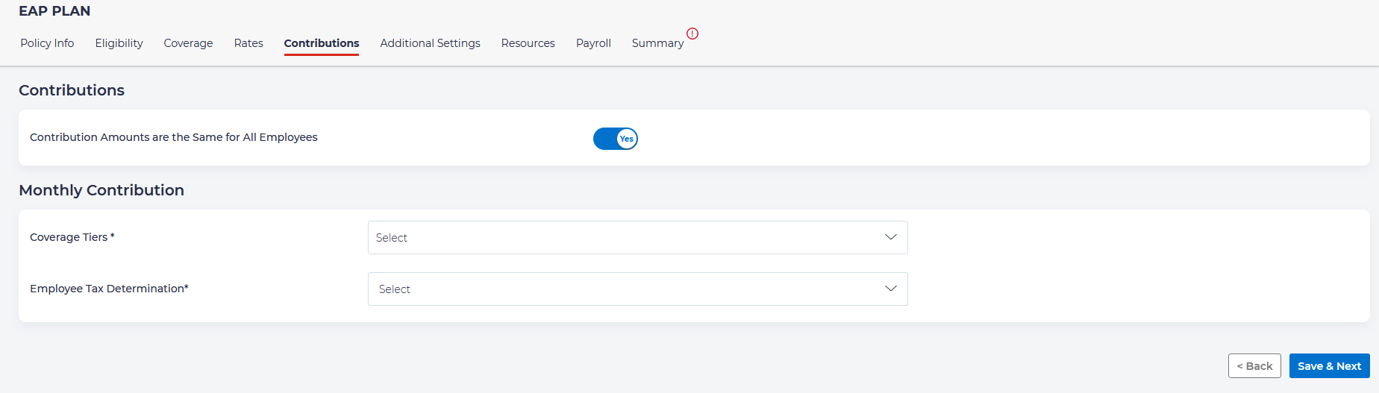Open the Resources tab
Viewport: 1379px width, 393px height.
click(528, 43)
